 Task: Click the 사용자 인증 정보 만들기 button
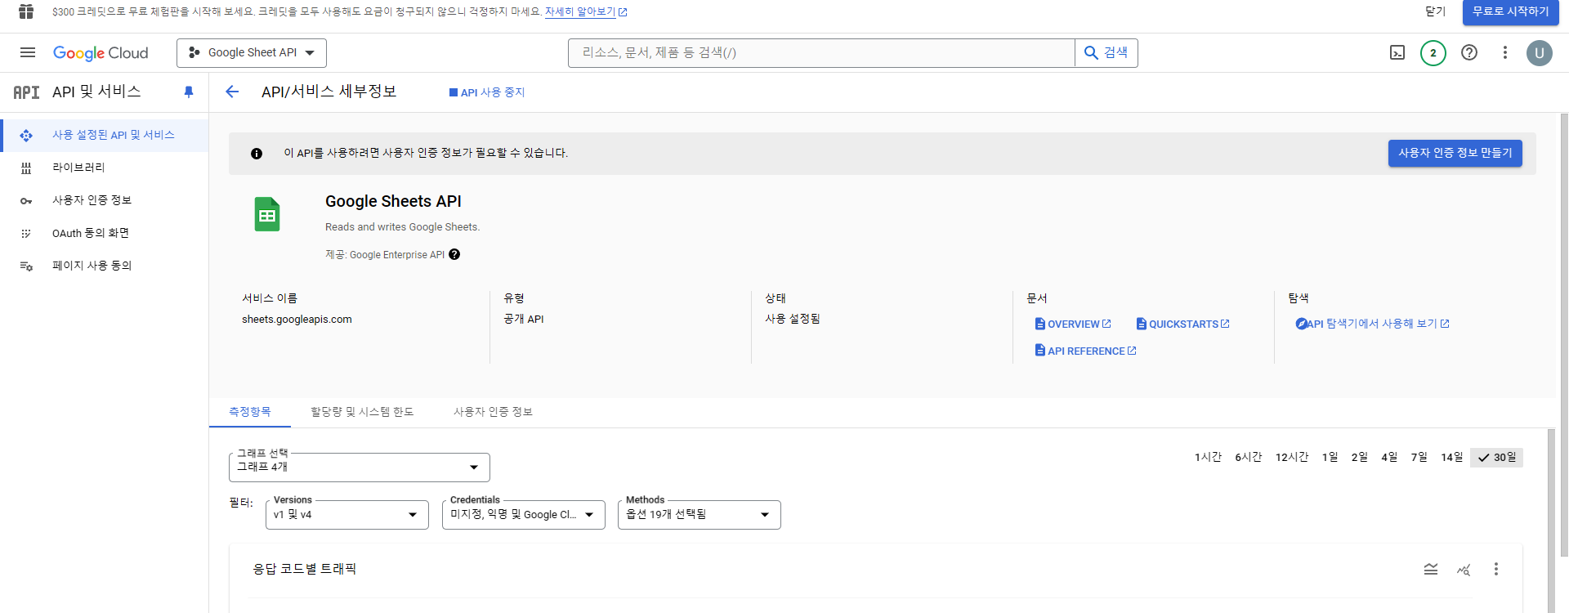[1455, 153]
